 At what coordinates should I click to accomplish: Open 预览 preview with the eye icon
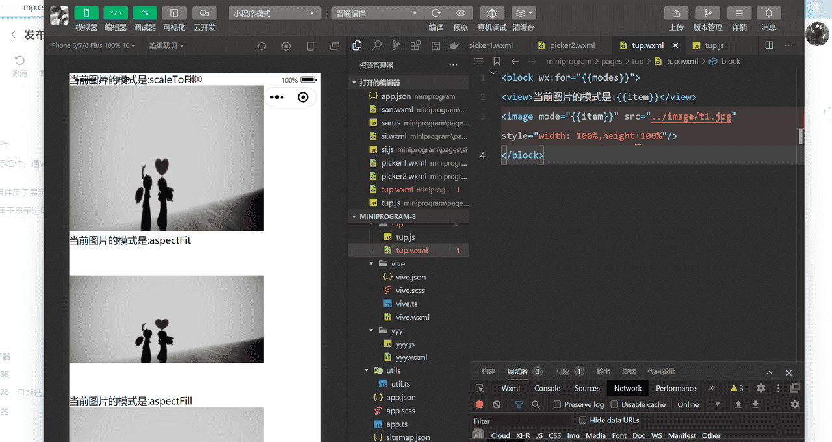tap(460, 13)
